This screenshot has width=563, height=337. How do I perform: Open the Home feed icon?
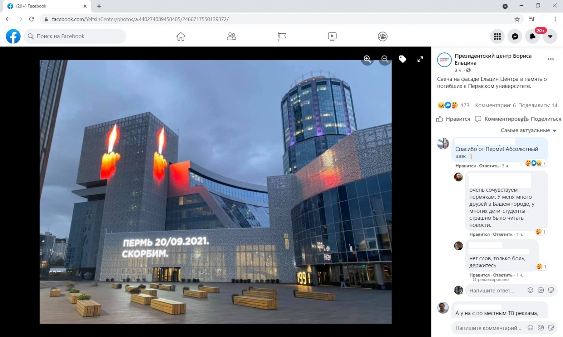181,37
